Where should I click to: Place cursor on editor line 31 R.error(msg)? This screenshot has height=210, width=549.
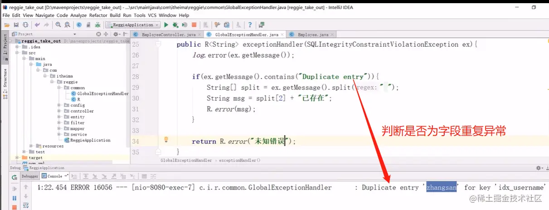[x=231, y=109]
